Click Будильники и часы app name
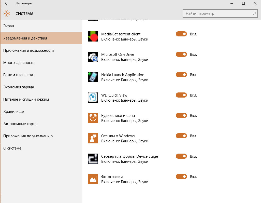 tap(118, 115)
